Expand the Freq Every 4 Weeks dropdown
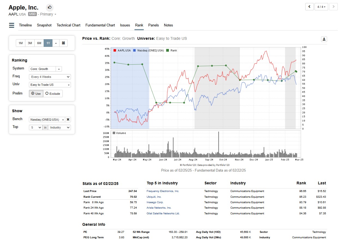Image resolution: width=347 pixels, height=250 pixels. [x=50, y=77]
